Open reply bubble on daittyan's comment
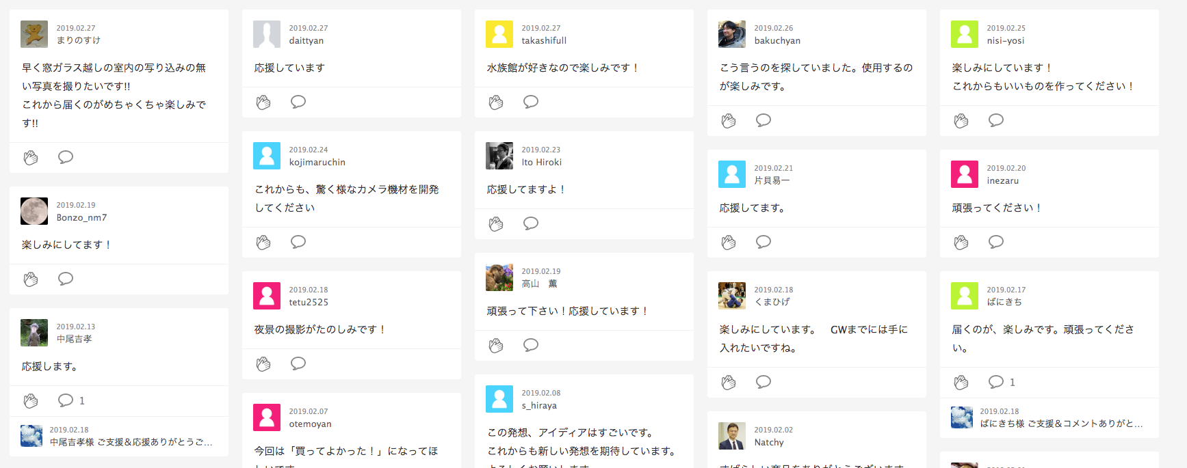Image resolution: width=1187 pixels, height=468 pixels. click(x=298, y=102)
